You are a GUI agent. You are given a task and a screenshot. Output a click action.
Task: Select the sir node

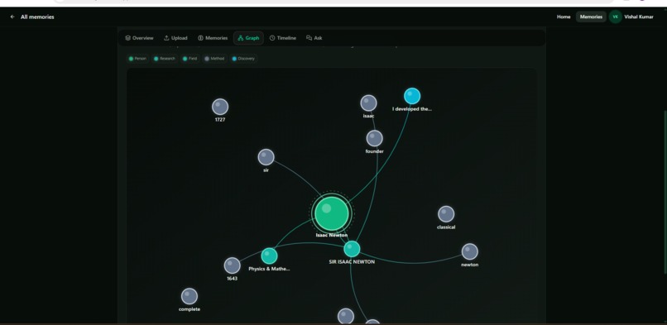click(x=266, y=157)
